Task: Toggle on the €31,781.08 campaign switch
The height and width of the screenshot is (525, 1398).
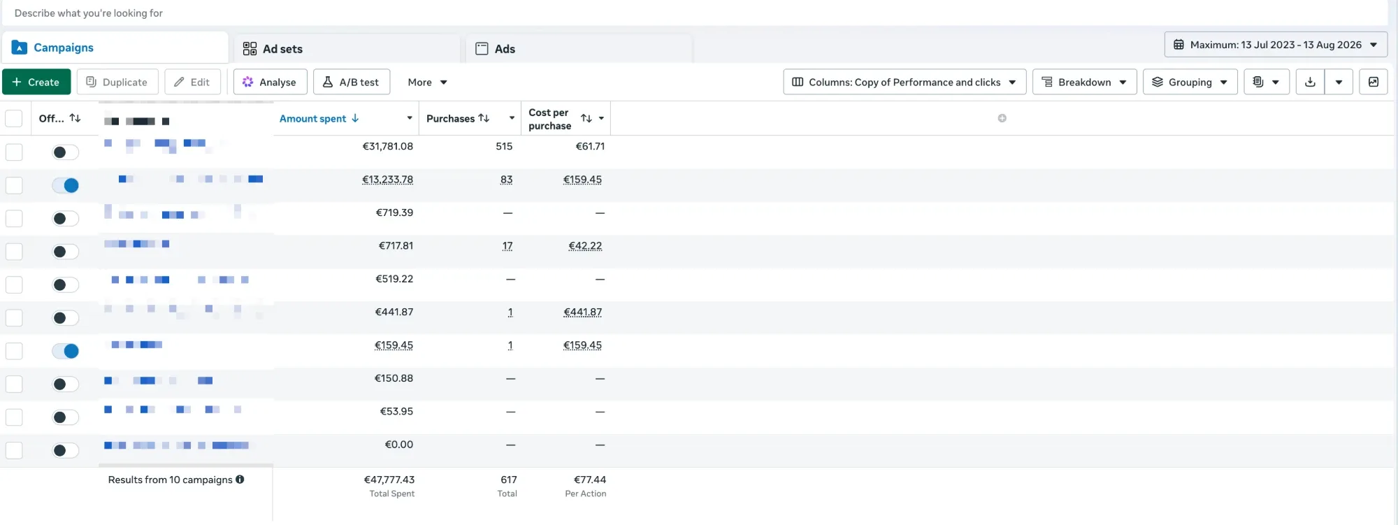Action: point(66,152)
